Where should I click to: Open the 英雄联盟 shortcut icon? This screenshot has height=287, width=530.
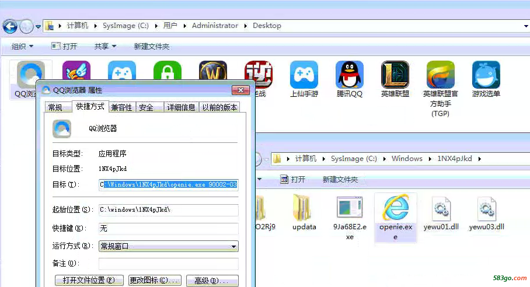click(395, 75)
